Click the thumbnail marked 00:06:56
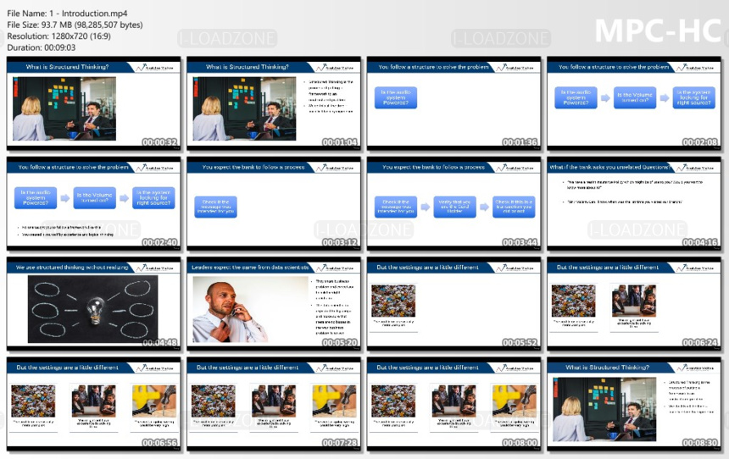Screen dimensions: 729x459 pos(93,404)
